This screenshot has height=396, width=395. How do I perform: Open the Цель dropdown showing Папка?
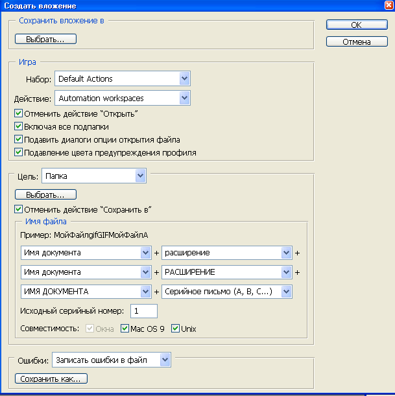point(94,176)
